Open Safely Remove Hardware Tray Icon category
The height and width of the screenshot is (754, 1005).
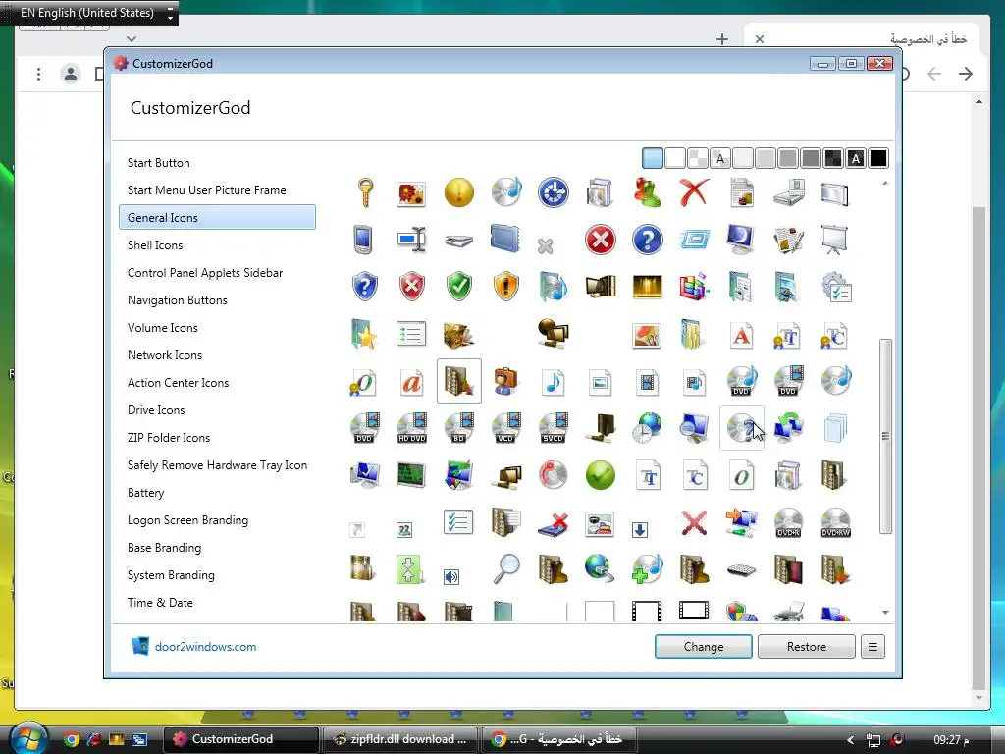217,465
